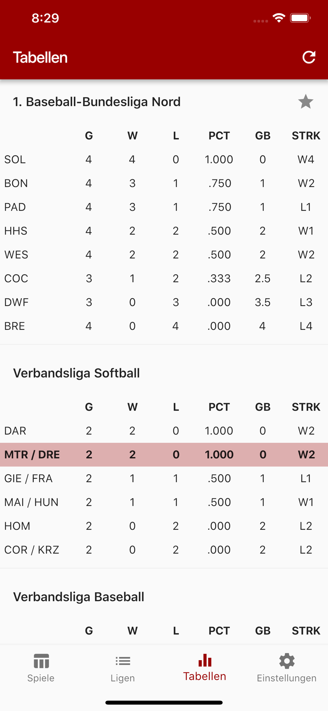Select the Tabellen bar chart icon
The width and height of the screenshot is (328, 711).
coord(205,661)
